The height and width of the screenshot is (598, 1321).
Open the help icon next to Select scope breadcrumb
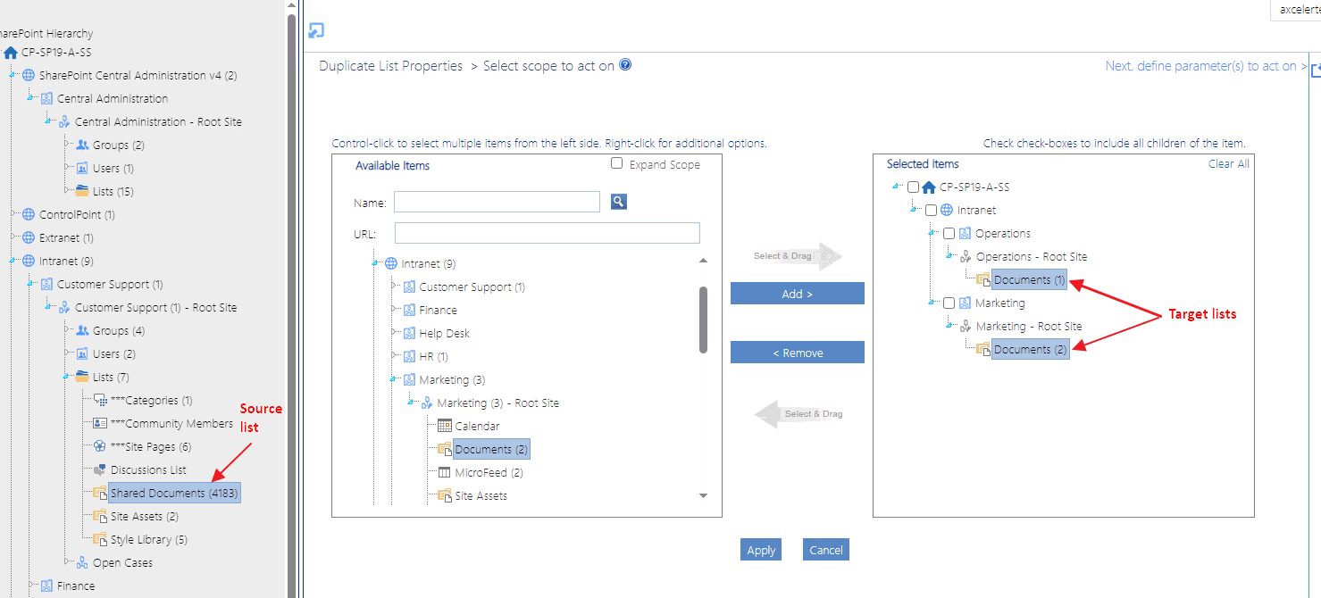pos(624,64)
